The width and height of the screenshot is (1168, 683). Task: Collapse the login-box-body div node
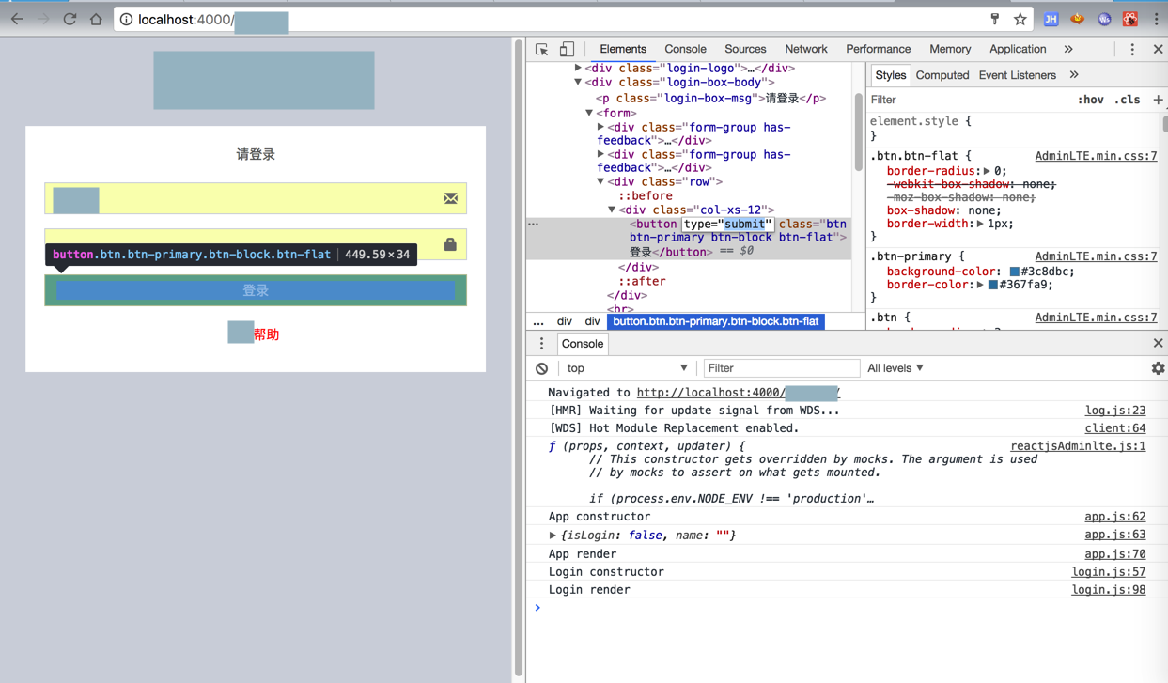click(578, 83)
